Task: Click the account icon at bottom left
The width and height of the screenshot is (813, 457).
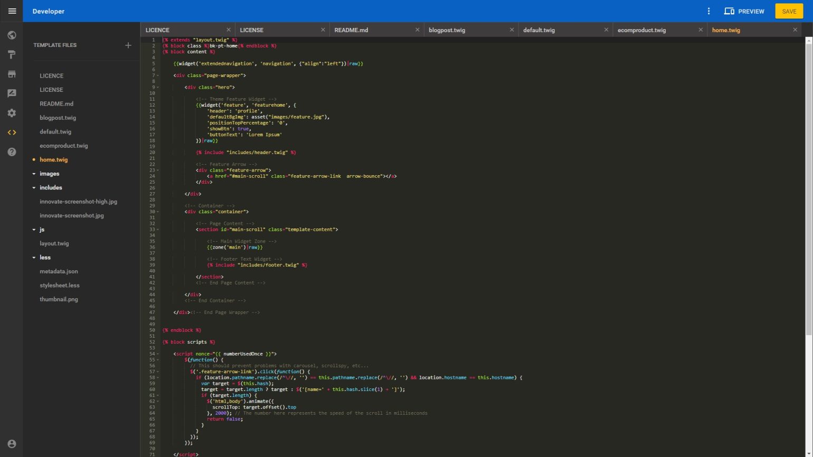Action: [12, 444]
